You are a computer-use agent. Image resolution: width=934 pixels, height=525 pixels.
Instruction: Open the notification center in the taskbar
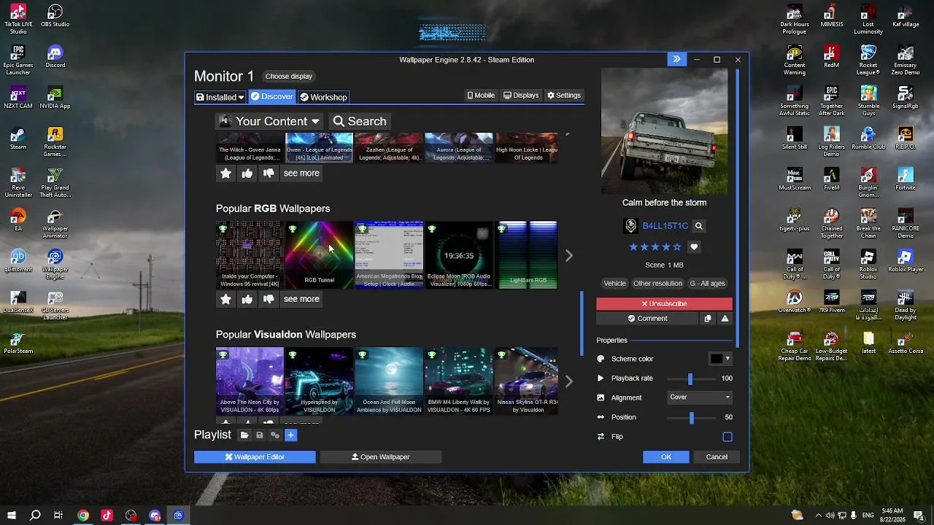click(919, 516)
